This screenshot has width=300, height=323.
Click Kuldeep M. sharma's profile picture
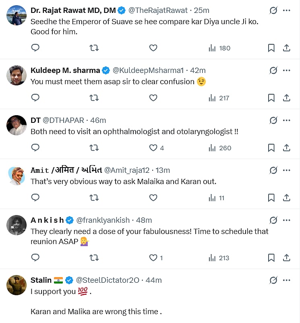coord(17,75)
